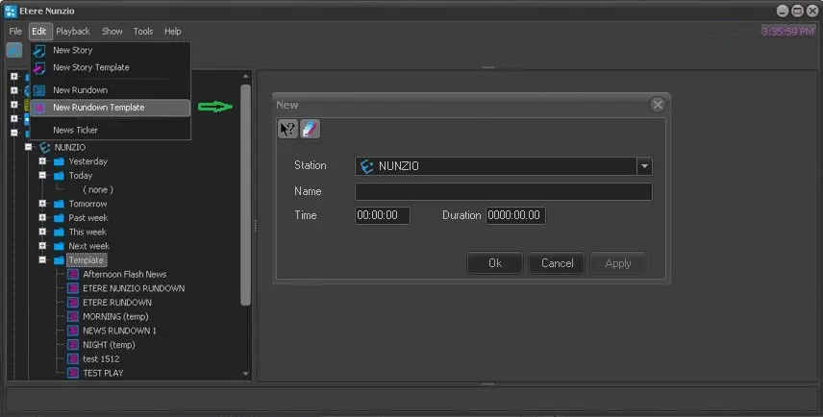Expand the Past week tree node
Viewport: 823px width, 417px height.
42,218
